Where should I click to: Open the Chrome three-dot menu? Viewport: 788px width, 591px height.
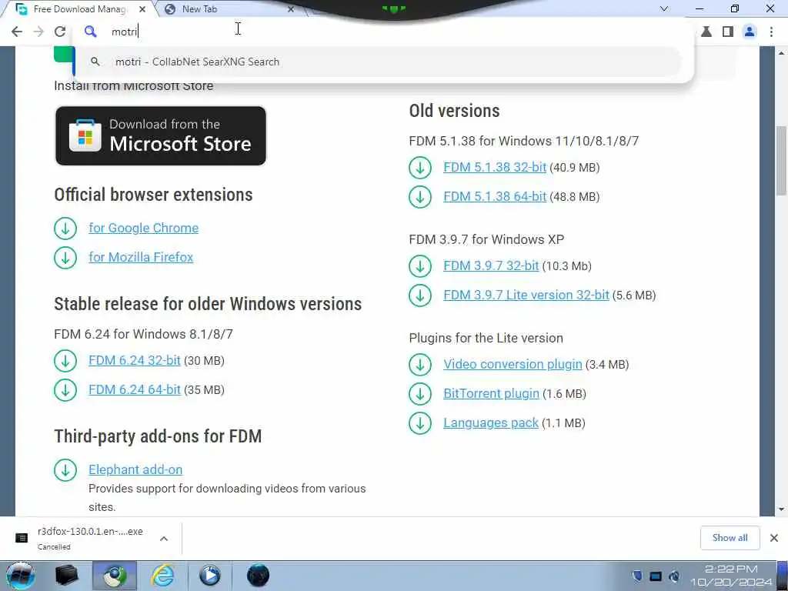771,32
